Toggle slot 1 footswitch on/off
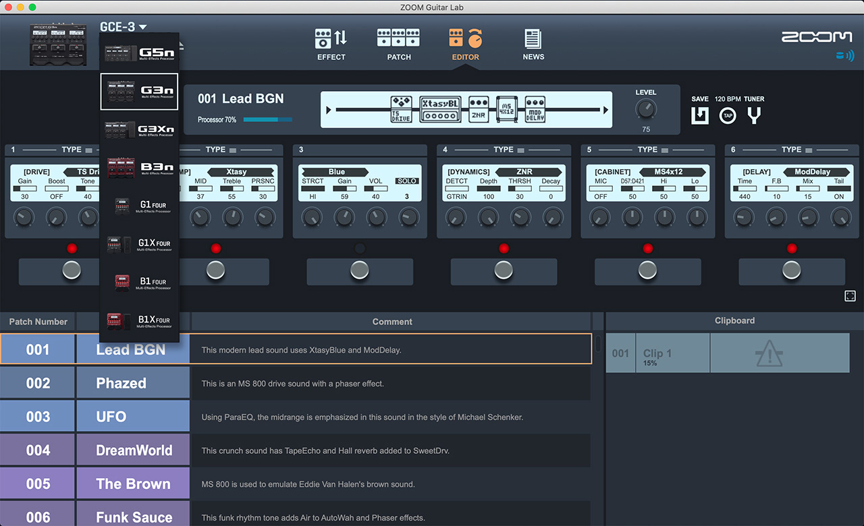 (72, 270)
